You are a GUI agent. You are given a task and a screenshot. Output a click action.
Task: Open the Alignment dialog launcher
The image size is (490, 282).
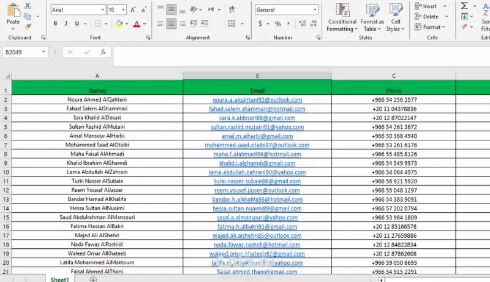pos(248,37)
